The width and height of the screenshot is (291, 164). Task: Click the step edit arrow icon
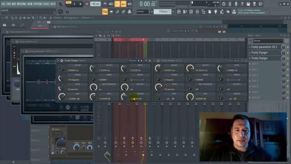pyautogui.click(x=111, y=12)
